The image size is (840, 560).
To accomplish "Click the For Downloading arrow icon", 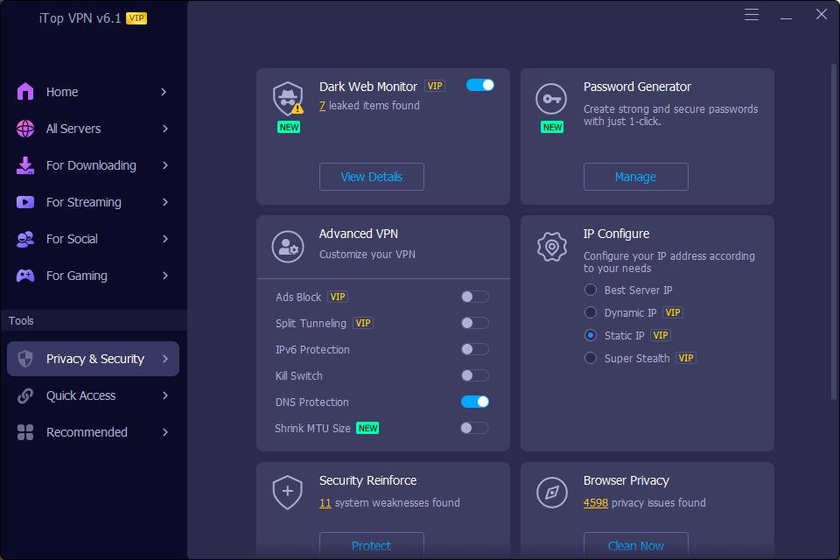I will [25, 165].
